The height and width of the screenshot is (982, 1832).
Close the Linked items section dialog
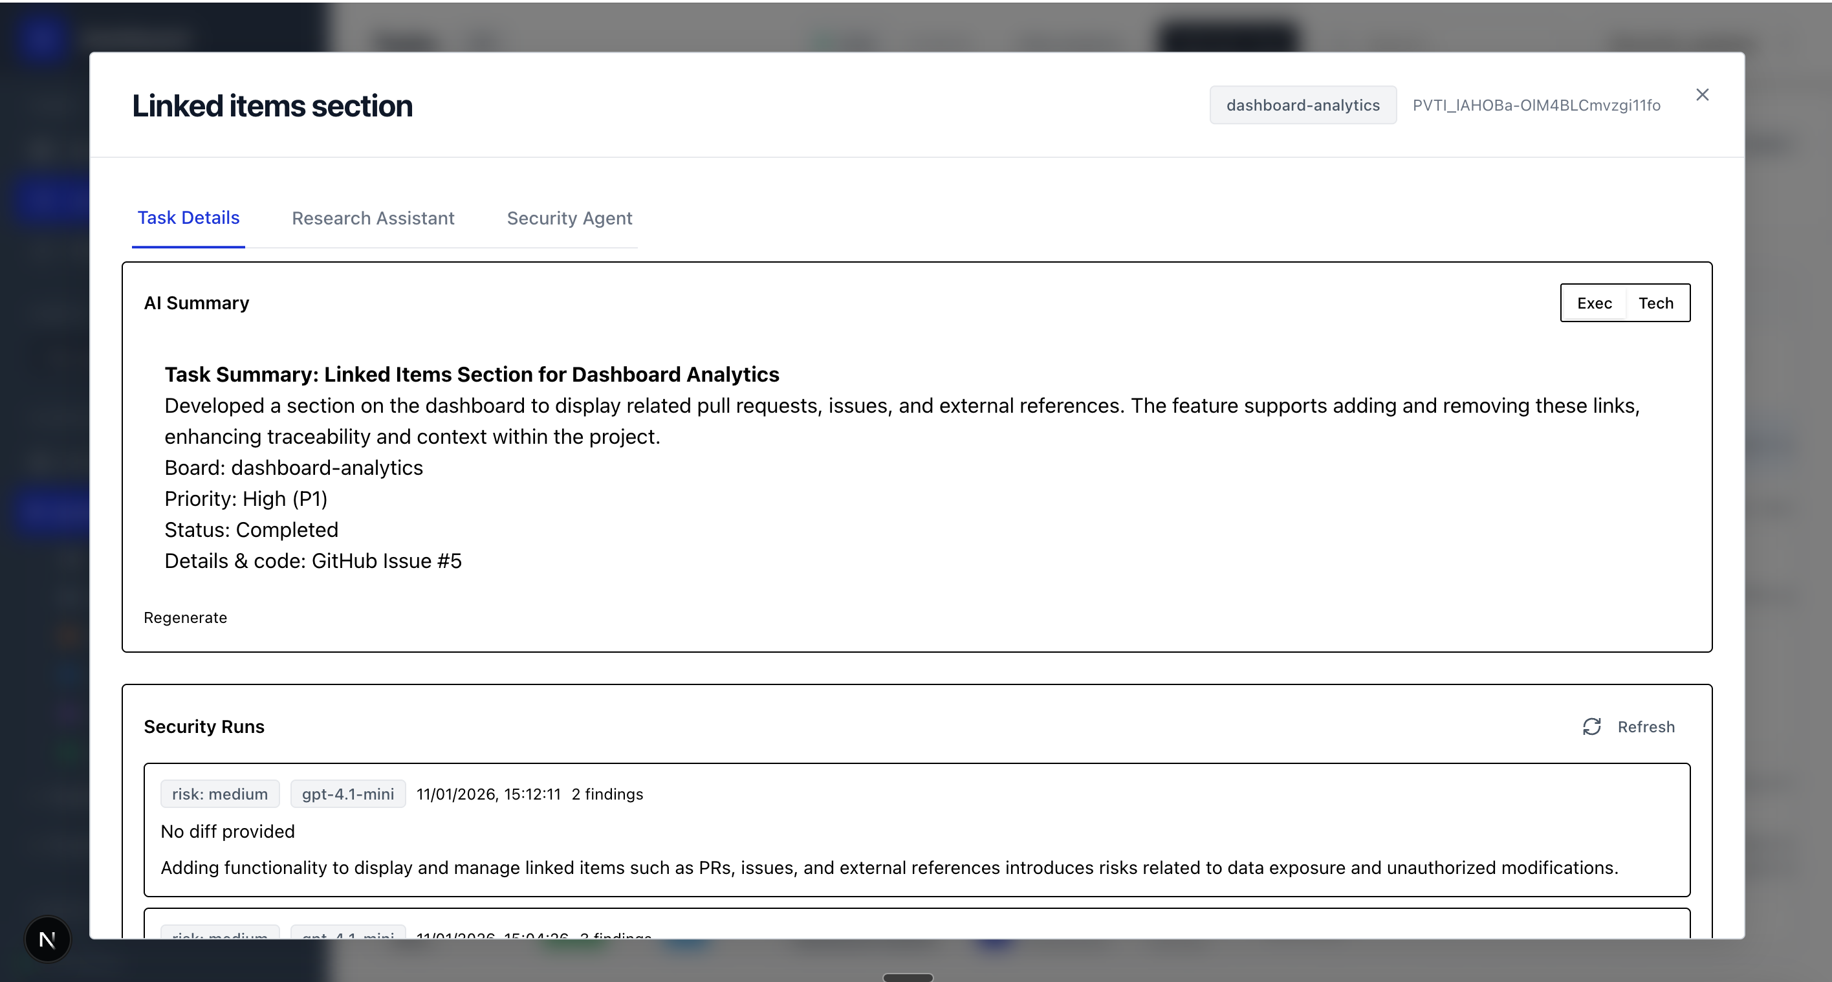click(1702, 94)
